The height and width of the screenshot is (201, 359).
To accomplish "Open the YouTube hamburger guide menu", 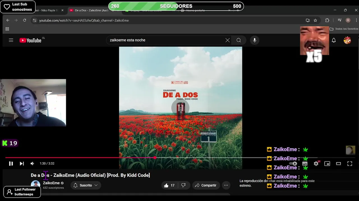I will [x=11, y=40].
